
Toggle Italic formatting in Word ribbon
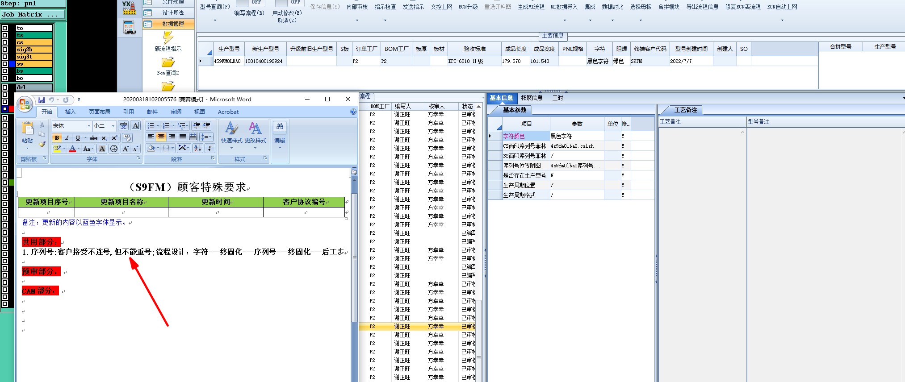[67, 138]
